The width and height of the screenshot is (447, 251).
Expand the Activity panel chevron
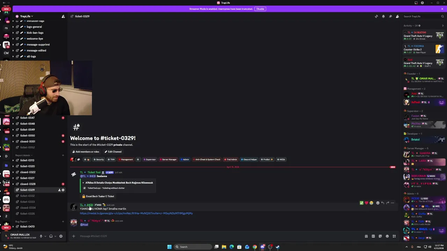pyautogui.click(x=443, y=25)
